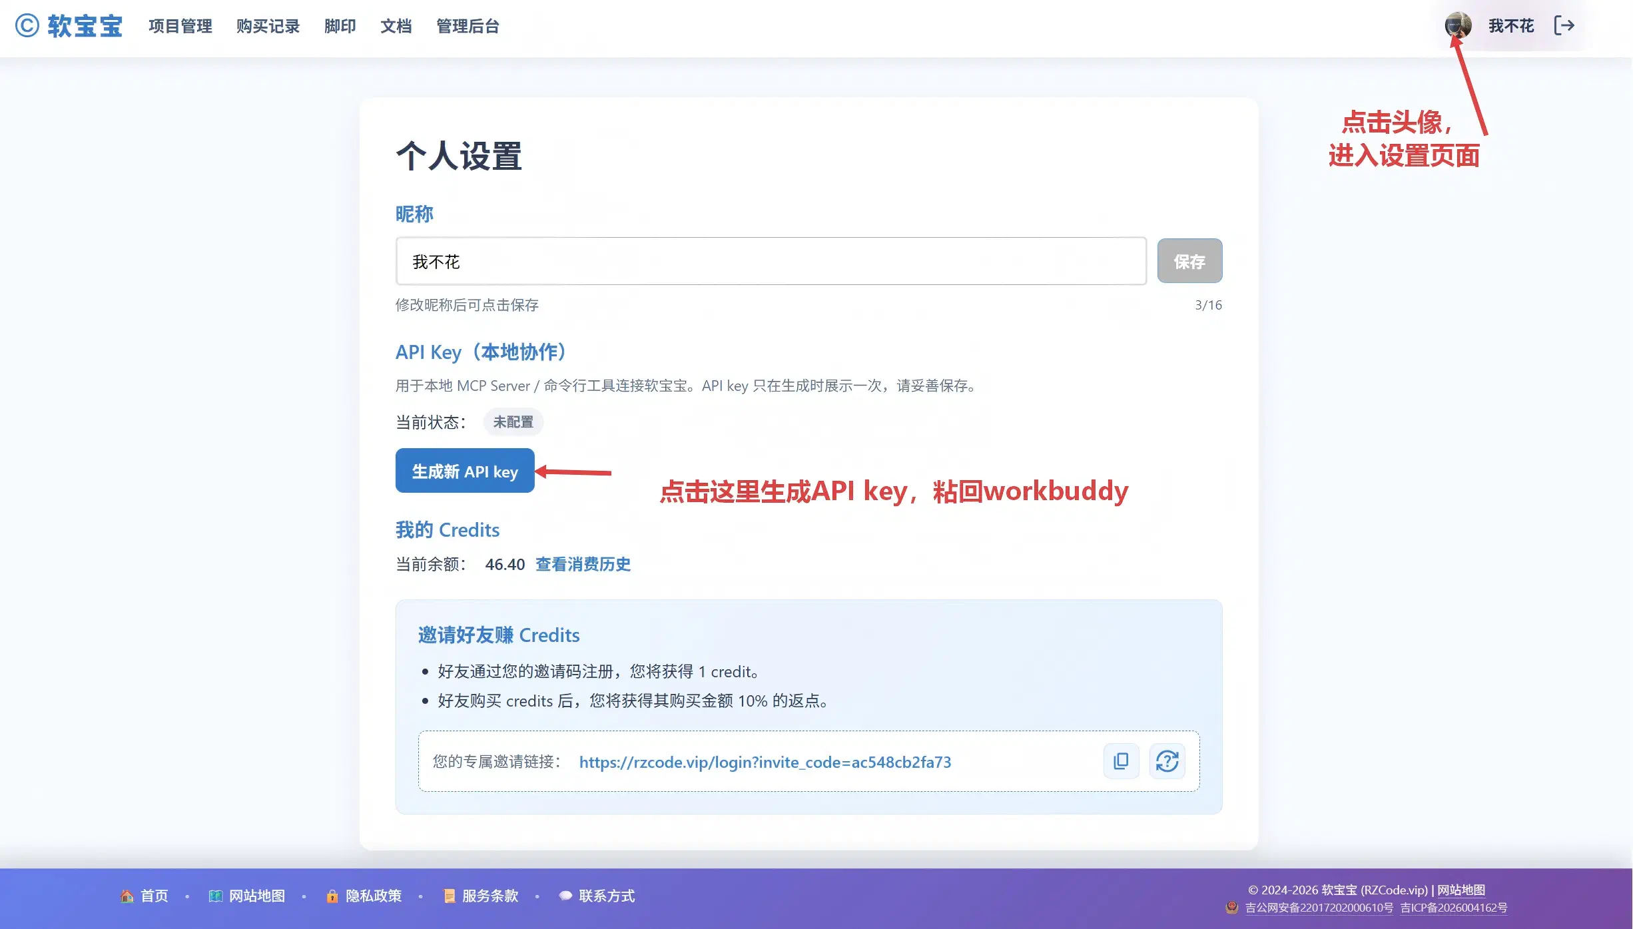
Task: Click the 个人设置 page heading
Action: pyautogui.click(x=459, y=156)
